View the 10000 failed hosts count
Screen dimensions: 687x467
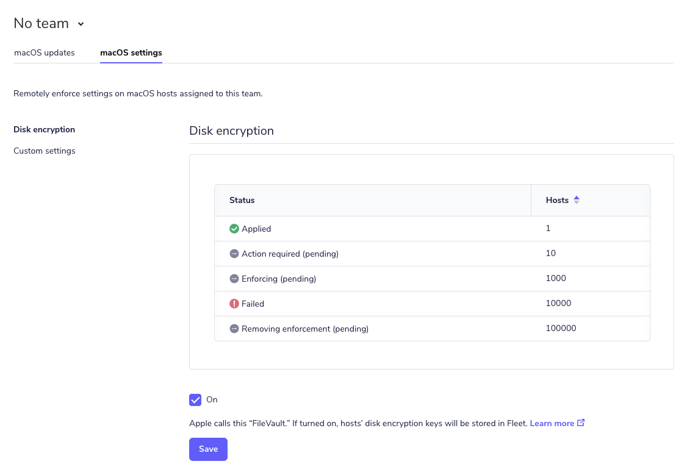point(558,303)
